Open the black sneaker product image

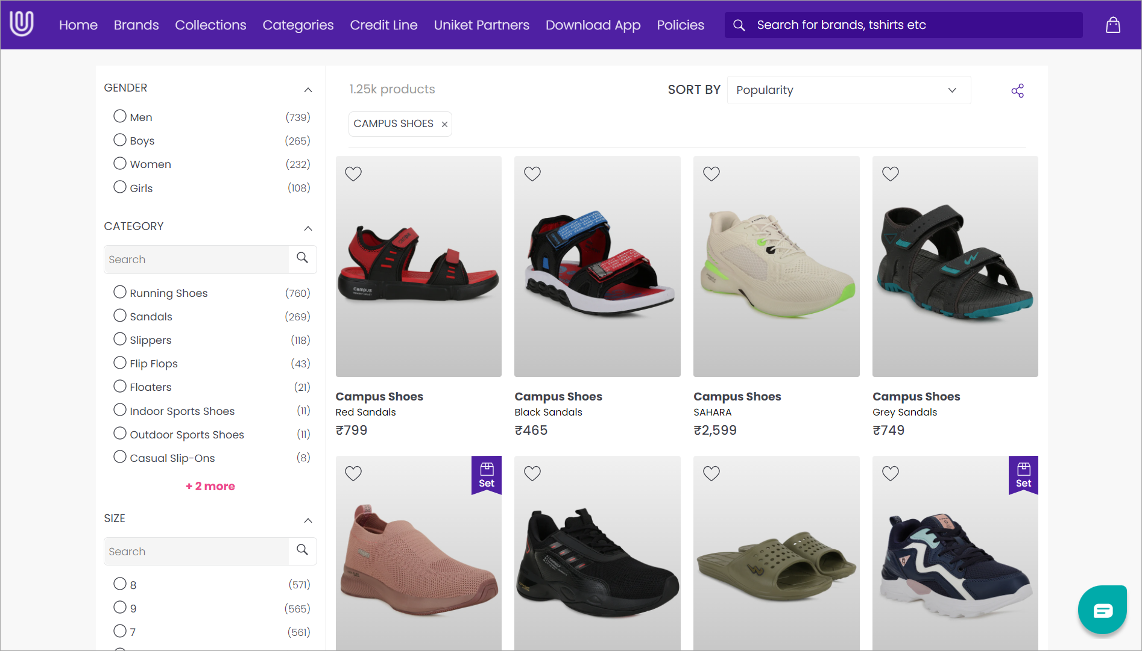point(597,553)
